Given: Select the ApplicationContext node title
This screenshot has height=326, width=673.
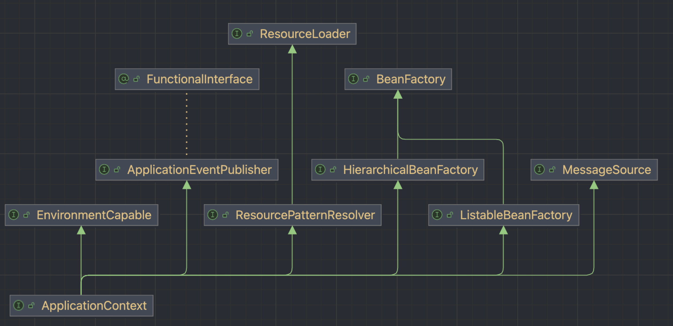Looking at the screenshot, I should click(94, 306).
